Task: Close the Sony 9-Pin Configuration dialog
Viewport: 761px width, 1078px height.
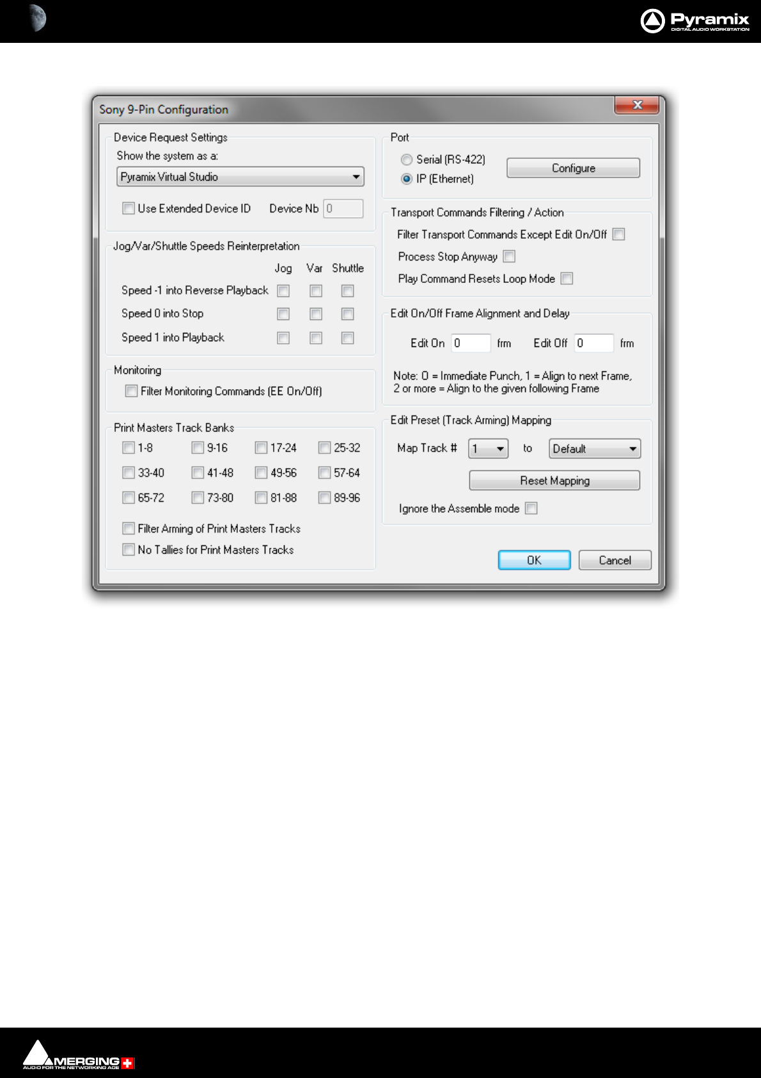Action: coord(636,105)
